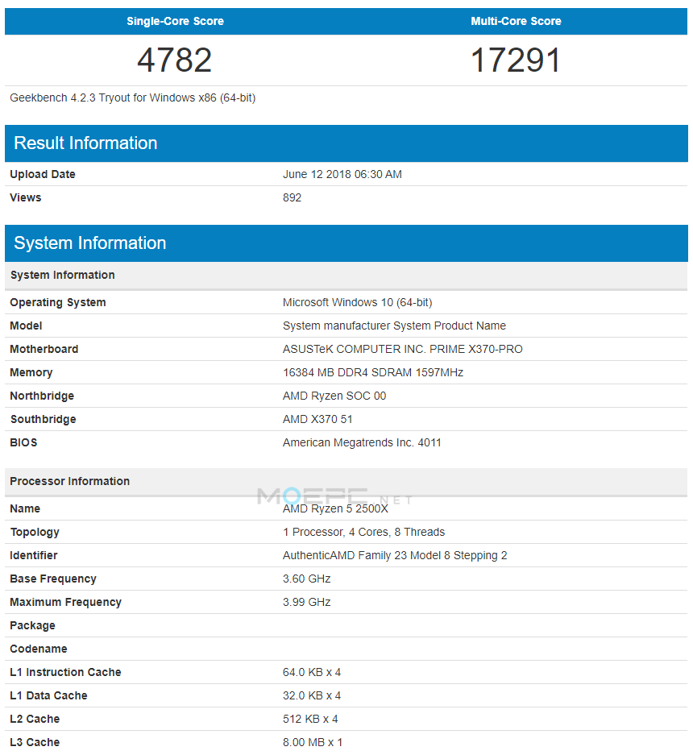
Task: Click the 32.0 KB x 4 value
Action: coord(312,695)
